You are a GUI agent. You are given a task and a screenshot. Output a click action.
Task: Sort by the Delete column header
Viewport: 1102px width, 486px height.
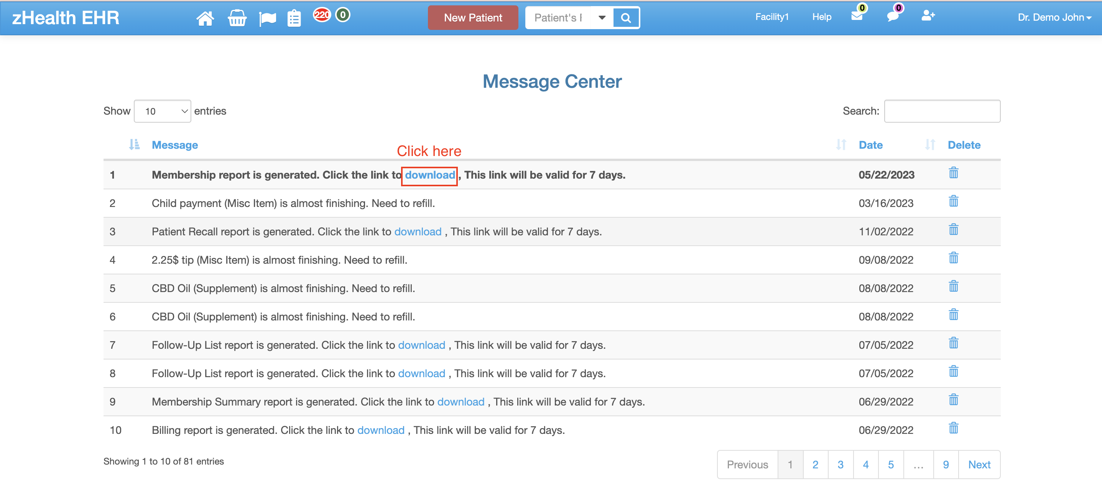click(964, 145)
